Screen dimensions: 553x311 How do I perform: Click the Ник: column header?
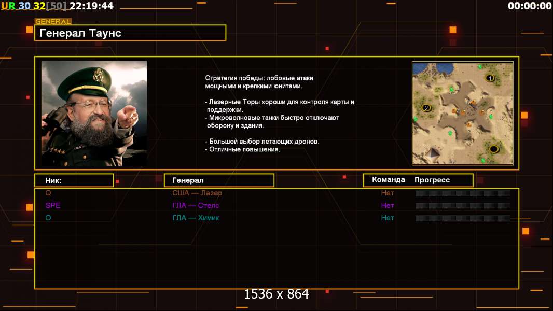point(74,180)
